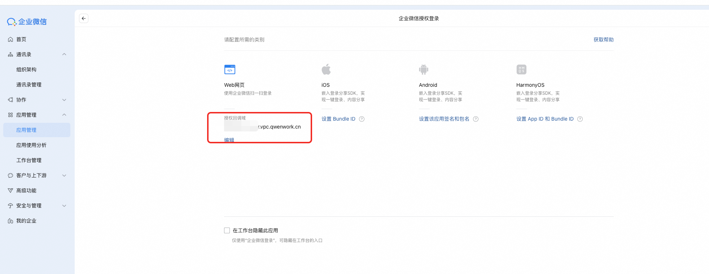Click the Android robot icon
Image resolution: width=709 pixels, height=274 pixels.
tap(424, 69)
